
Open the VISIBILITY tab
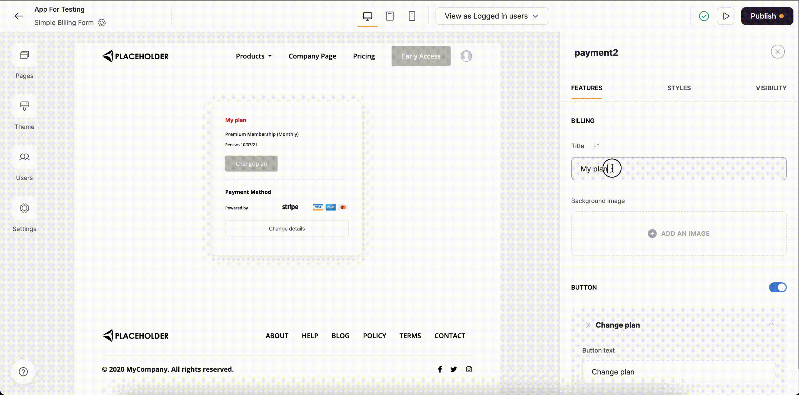coord(771,88)
